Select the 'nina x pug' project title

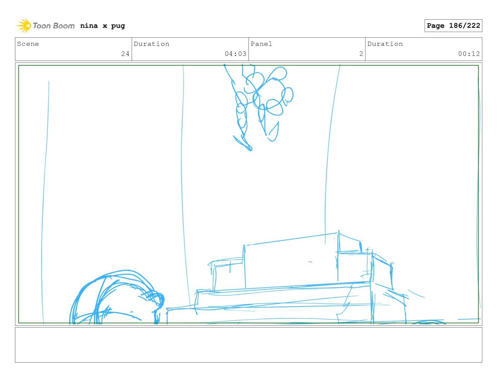103,26
